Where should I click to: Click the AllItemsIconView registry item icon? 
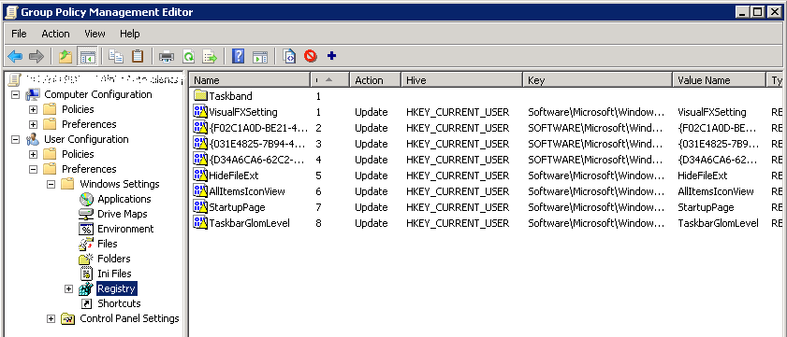200,191
